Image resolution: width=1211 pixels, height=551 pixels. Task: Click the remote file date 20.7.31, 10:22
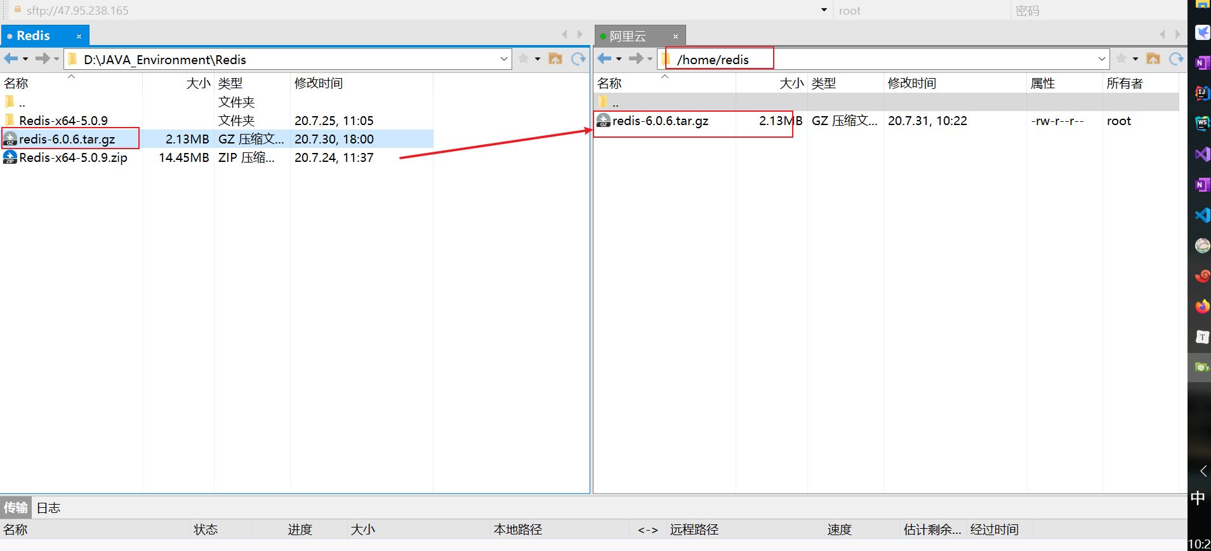tap(927, 121)
